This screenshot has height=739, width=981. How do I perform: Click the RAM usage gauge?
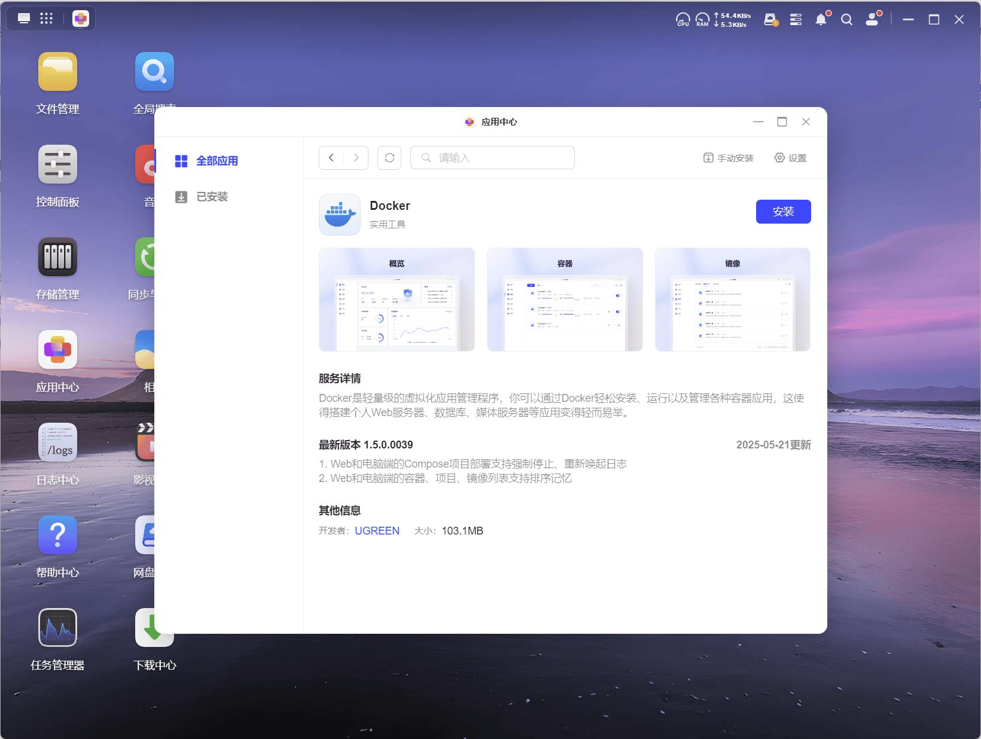click(x=702, y=20)
